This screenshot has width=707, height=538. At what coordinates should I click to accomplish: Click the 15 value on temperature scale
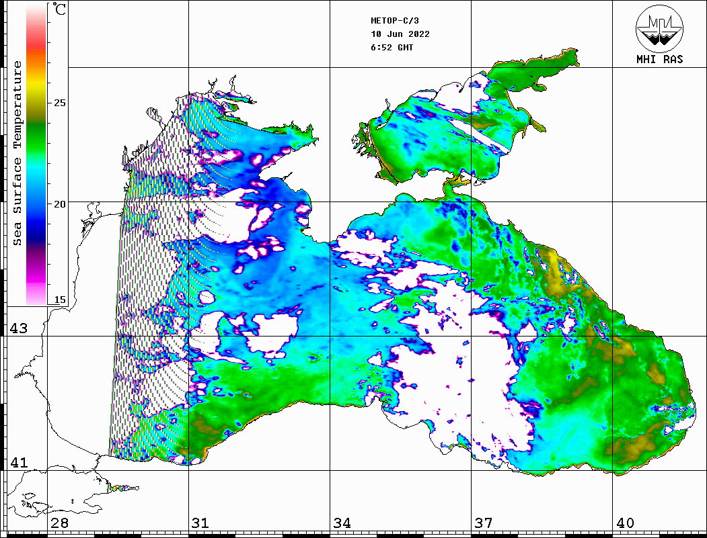[59, 300]
